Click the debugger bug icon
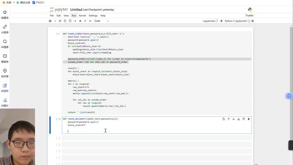Screen dimensions: 293x165 (x=222, y=21)
